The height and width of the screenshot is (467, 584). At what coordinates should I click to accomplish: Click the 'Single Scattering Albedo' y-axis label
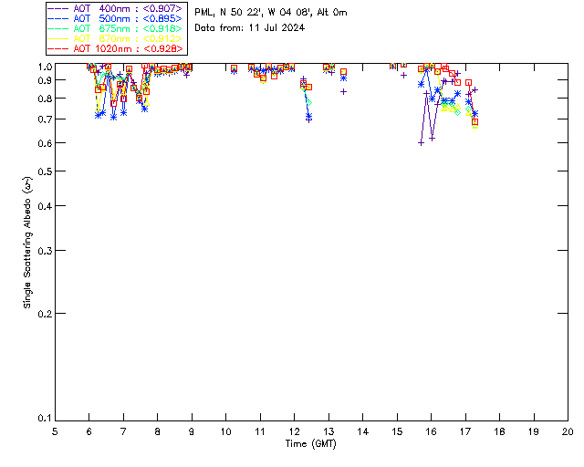27,243
